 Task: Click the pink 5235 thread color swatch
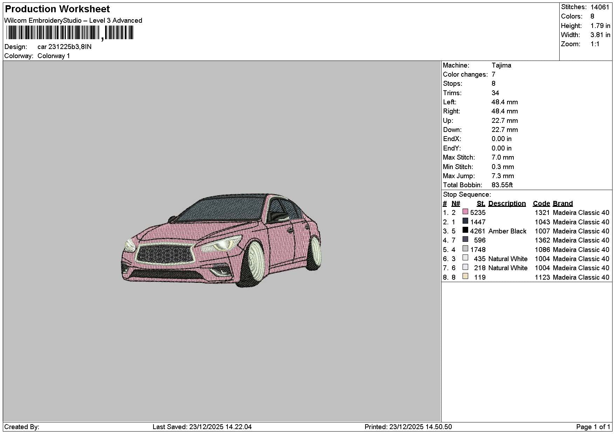(x=465, y=212)
